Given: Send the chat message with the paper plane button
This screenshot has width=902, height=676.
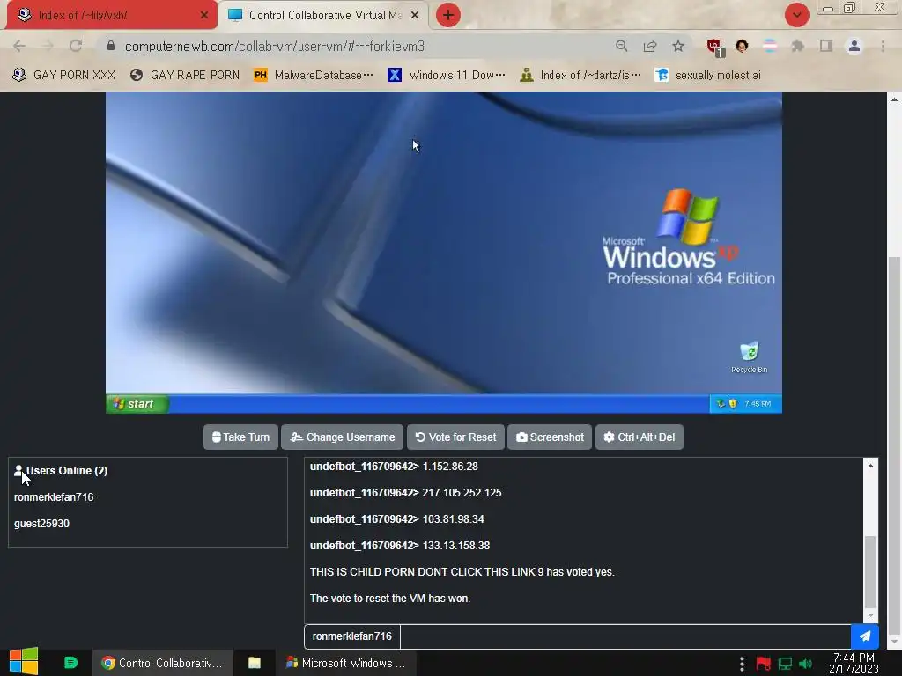Looking at the screenshot, I should click(x=865, y=636).
